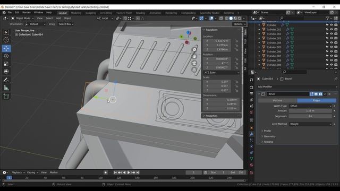The image size is (340, 191).
Task: Select the Select Box tool in left toolbar
Action: (6, 32)
